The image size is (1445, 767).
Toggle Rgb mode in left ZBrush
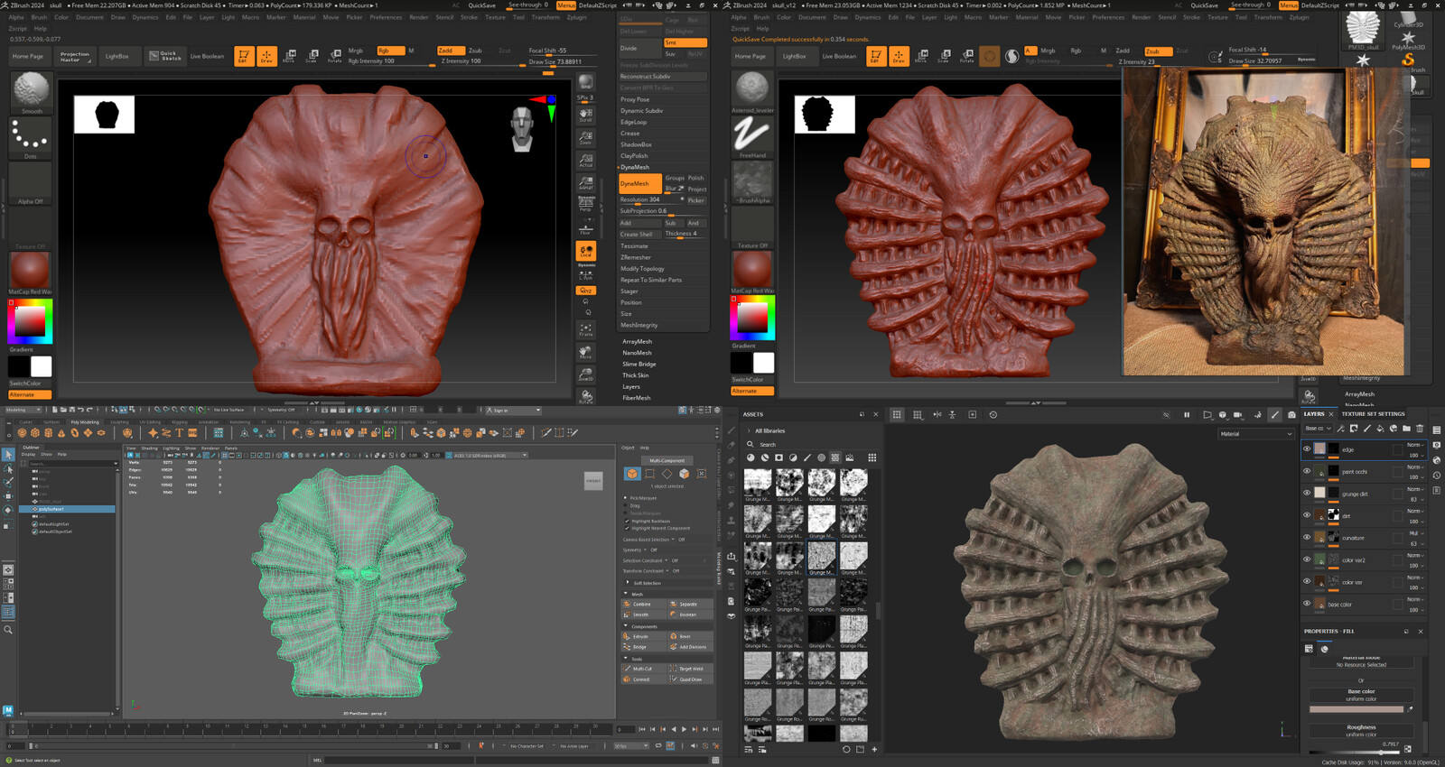[389, 51]
